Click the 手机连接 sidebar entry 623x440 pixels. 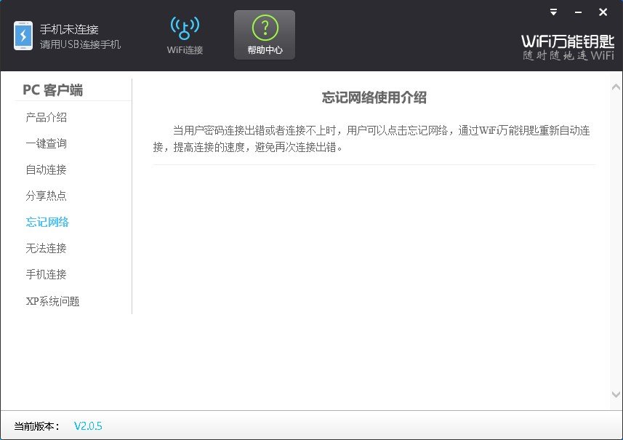coord(47,274)
